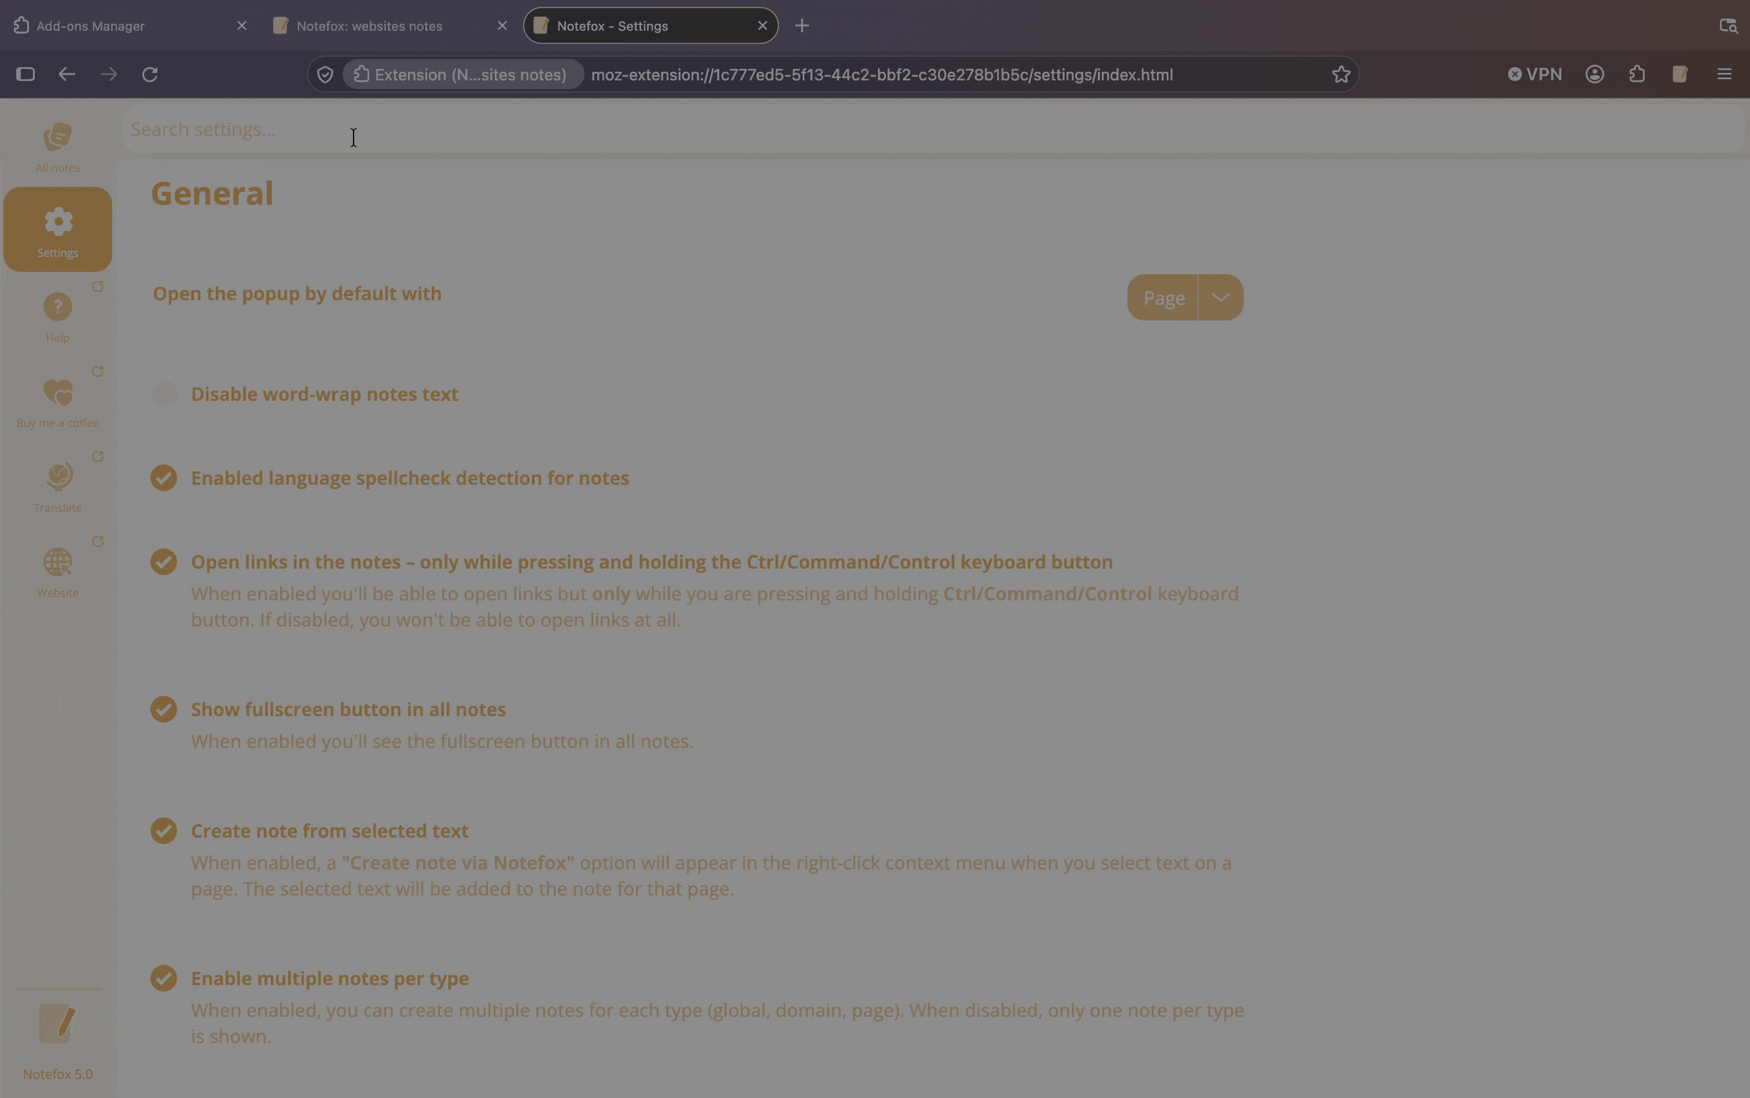The width and height of the screenshot is (1750, 1098).
Task: Close the Add-ons Manager tab
Action: [x=242, y=25]
